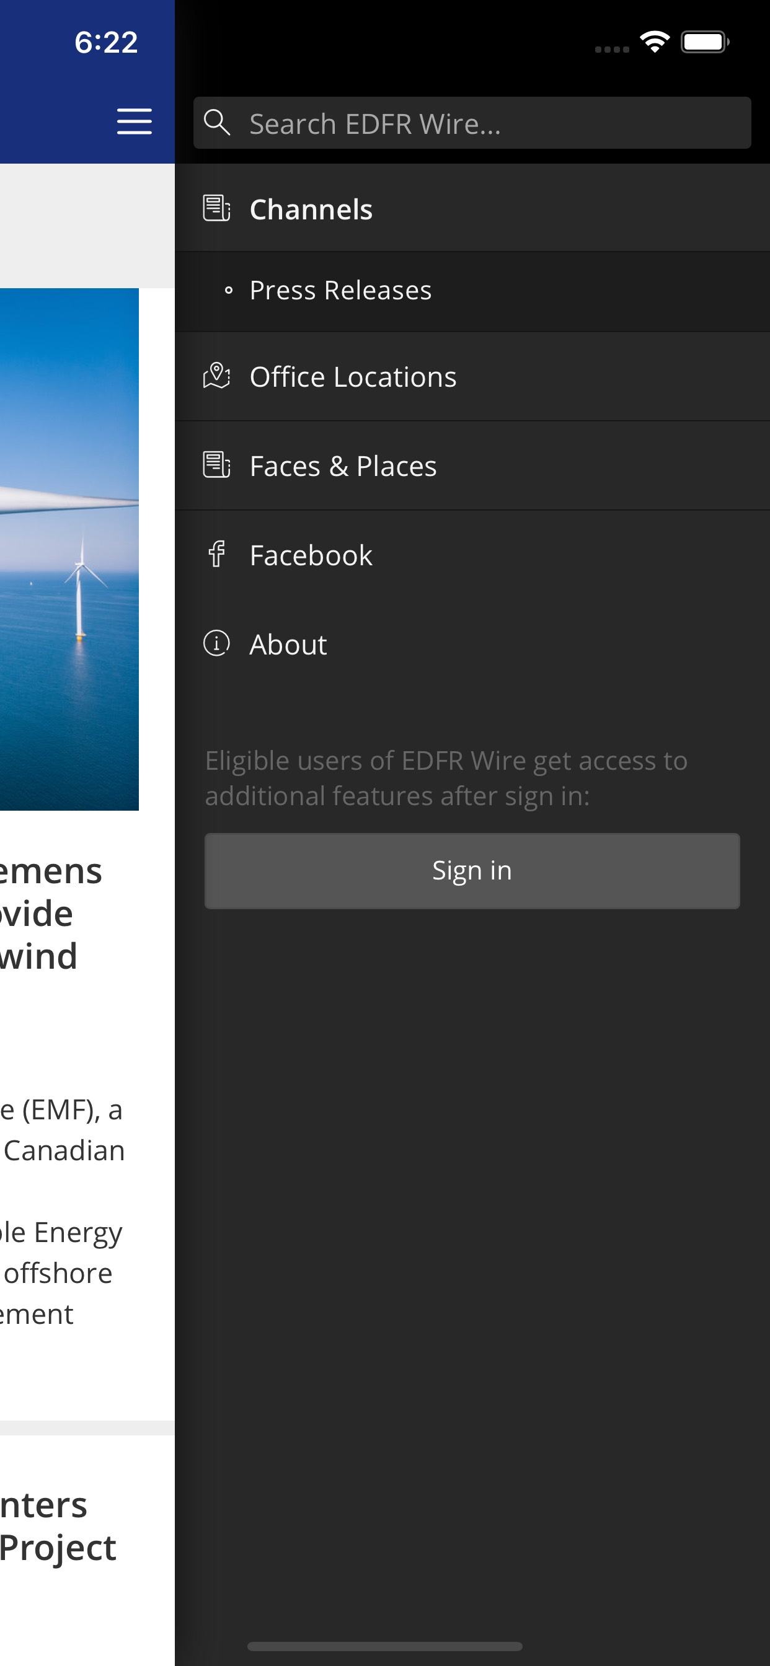Viewport: 770px width, 1666px height.
Task: Type in the Search EDFR Wire field
Action: [492, 123]
